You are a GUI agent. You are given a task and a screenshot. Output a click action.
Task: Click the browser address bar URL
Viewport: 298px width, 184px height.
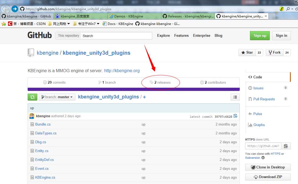(x=68, y=9)
